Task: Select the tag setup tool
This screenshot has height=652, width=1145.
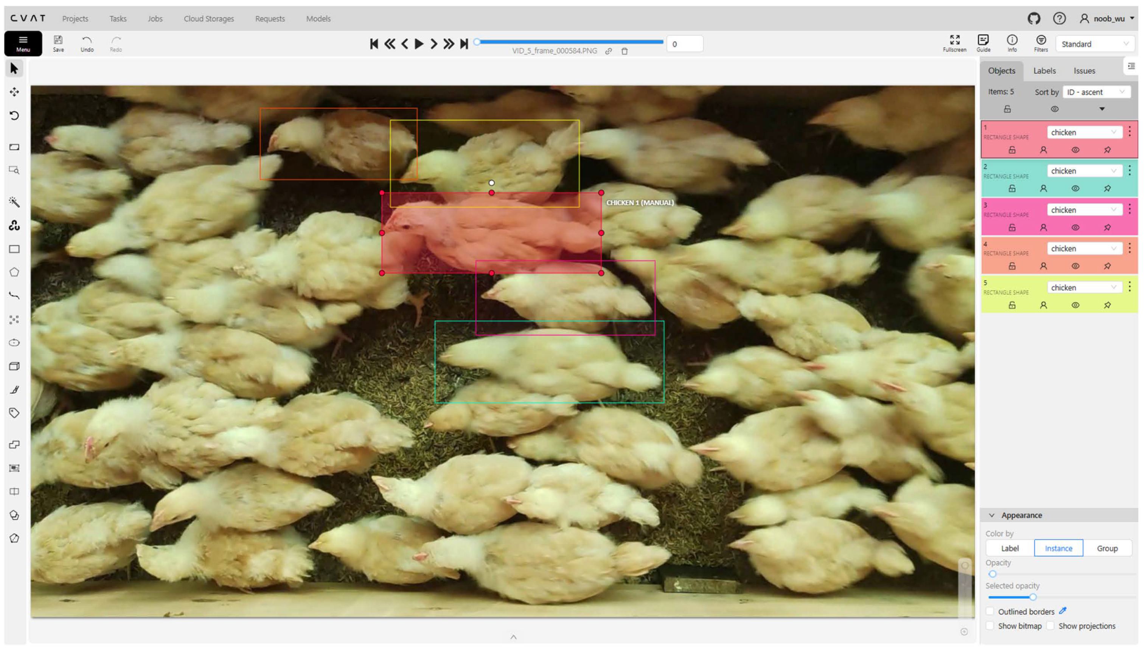Action: point(14,413)
